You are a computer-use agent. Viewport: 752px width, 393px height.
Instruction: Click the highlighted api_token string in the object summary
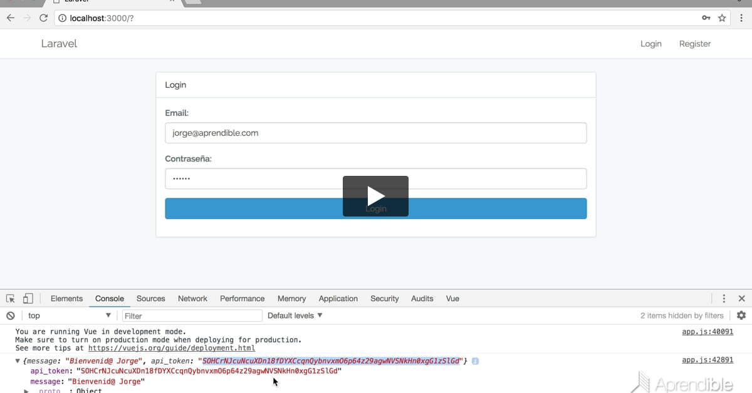[330, 361]
